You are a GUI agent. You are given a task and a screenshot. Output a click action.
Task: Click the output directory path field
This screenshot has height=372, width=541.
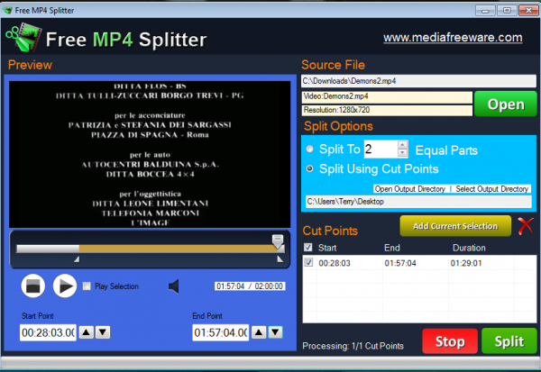[x=418, y=202]
